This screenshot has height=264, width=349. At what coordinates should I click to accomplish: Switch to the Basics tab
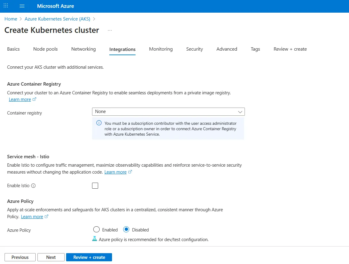point(13,49)
